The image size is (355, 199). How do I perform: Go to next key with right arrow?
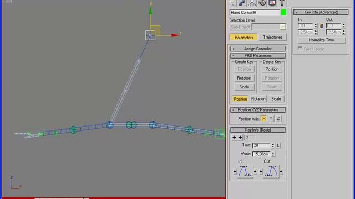[240, 138]
